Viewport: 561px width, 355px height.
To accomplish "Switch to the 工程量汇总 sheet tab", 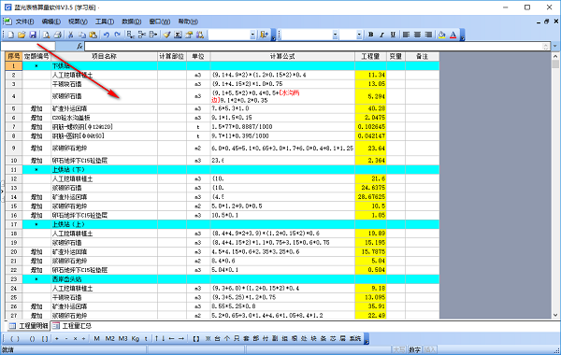I will (72, 326).
